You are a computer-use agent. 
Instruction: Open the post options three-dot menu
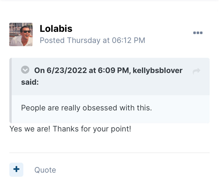click(198, 33)
